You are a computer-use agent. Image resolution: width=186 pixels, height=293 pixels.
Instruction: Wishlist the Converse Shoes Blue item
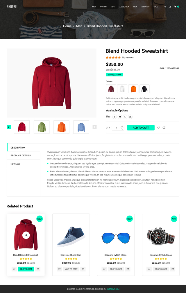pos(59,269)
